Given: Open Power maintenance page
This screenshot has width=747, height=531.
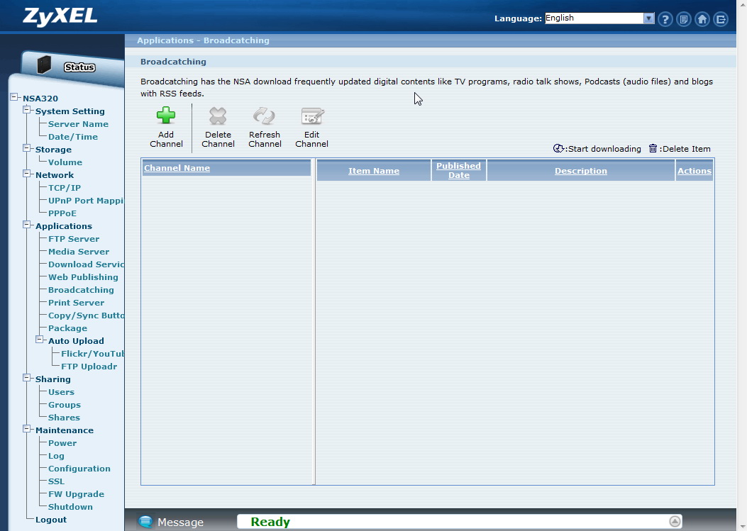Looking at the screenshot, I should [62, 443].
